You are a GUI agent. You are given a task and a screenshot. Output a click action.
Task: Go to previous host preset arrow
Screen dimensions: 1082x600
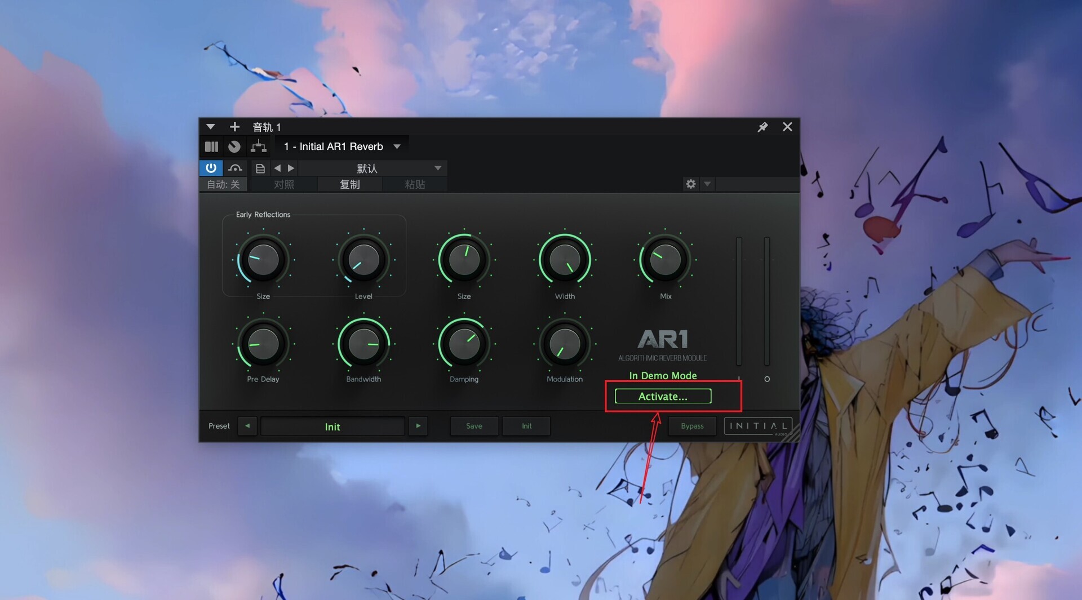(x=277, y=168)
